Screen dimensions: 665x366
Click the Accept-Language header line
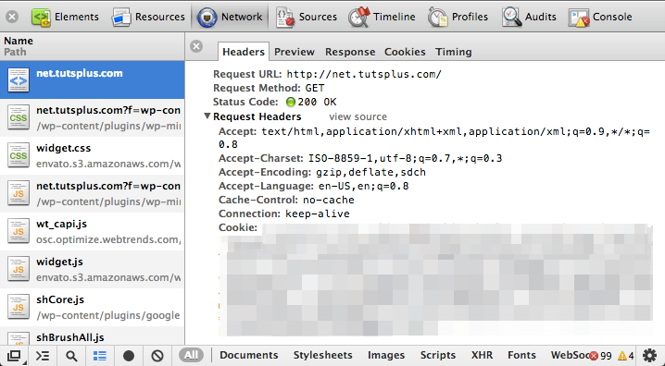click(313, 186)
